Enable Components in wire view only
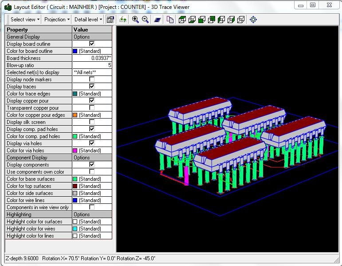 pos(92,207)
